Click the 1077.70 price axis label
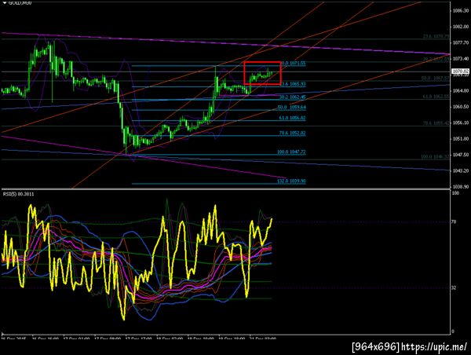 coord(461,42)
